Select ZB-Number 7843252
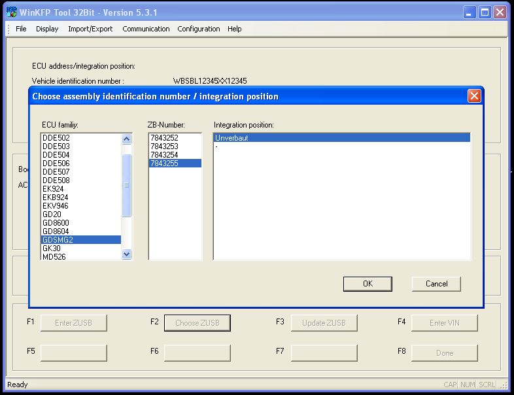514x395 pixels. click(175, 138)
